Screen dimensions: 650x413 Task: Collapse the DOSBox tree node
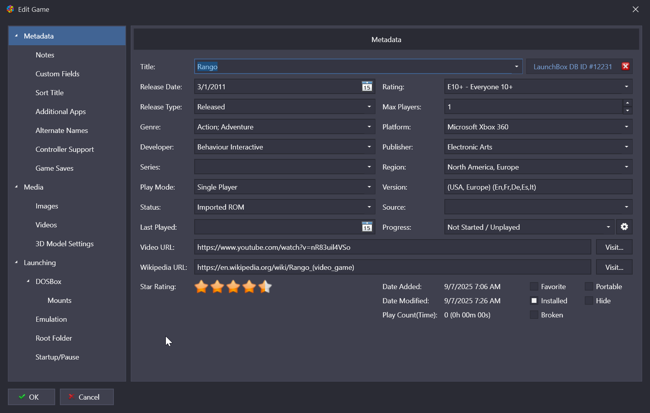(28, 281)
